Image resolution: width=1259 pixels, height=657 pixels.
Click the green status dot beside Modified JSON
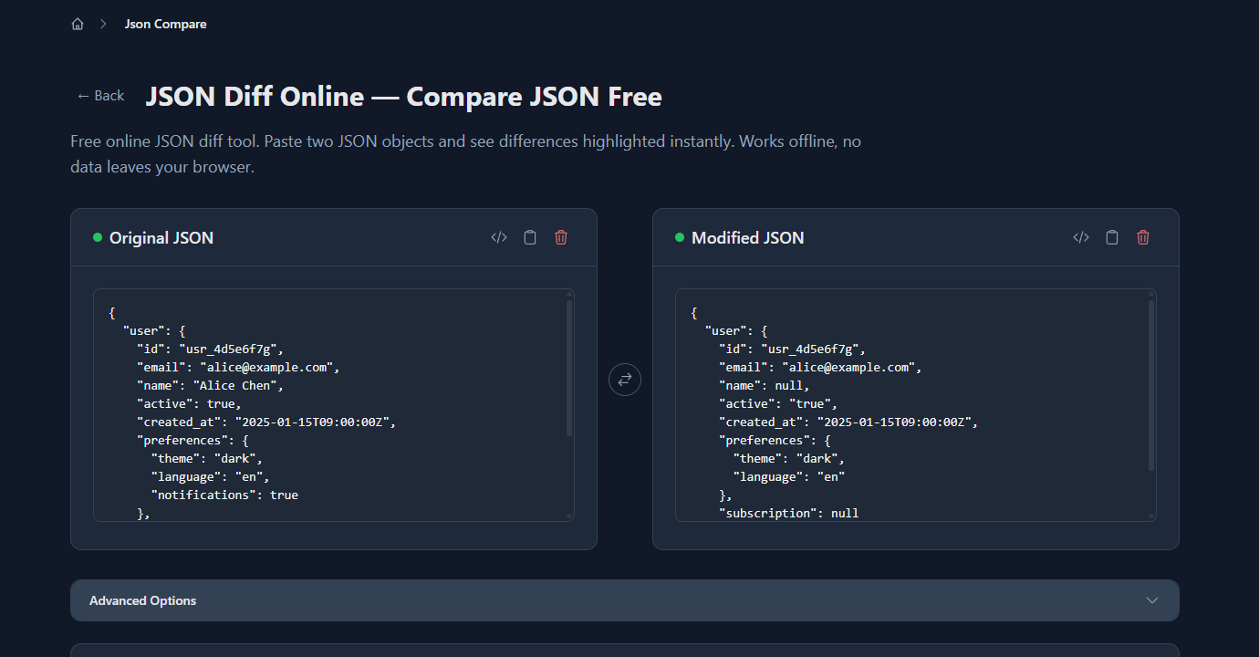tap(679, 237)
